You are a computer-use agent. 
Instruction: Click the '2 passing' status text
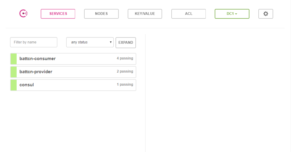click(125, 71)
